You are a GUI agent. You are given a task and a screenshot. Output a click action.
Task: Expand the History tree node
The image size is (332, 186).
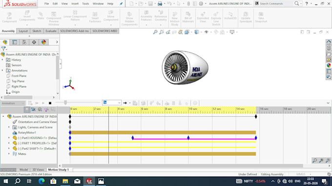click(2, 60)
